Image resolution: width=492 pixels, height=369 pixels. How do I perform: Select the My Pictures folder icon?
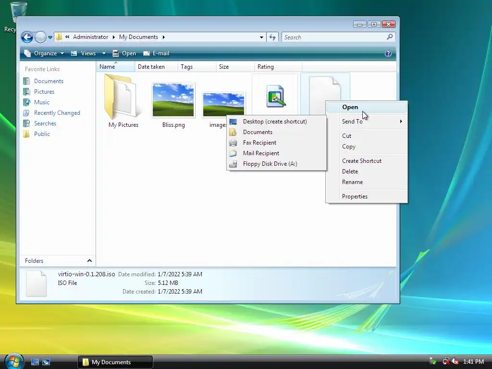123,97
